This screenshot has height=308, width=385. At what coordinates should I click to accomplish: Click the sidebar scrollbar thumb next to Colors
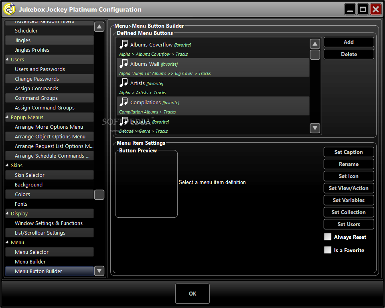(x=99, y=195)
